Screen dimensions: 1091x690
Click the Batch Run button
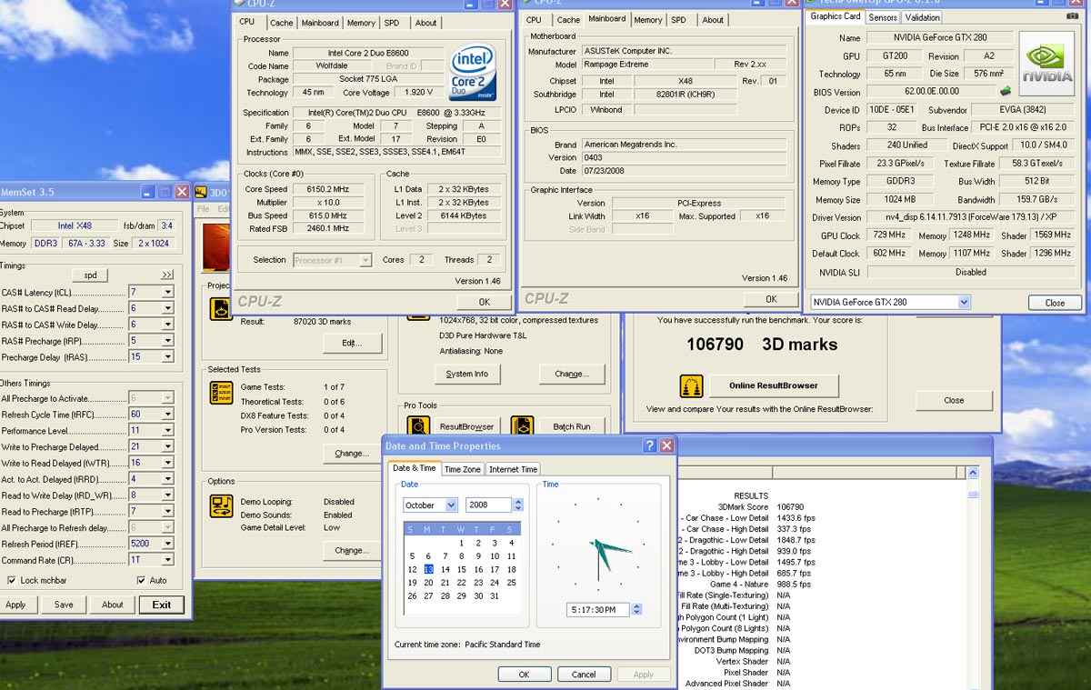(571, 426)
